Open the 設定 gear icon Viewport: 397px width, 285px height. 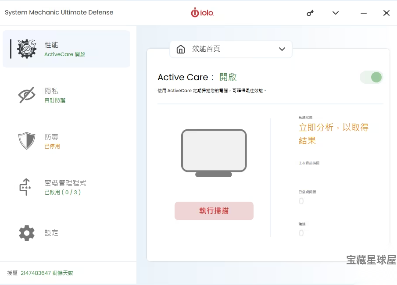point(27,233)
